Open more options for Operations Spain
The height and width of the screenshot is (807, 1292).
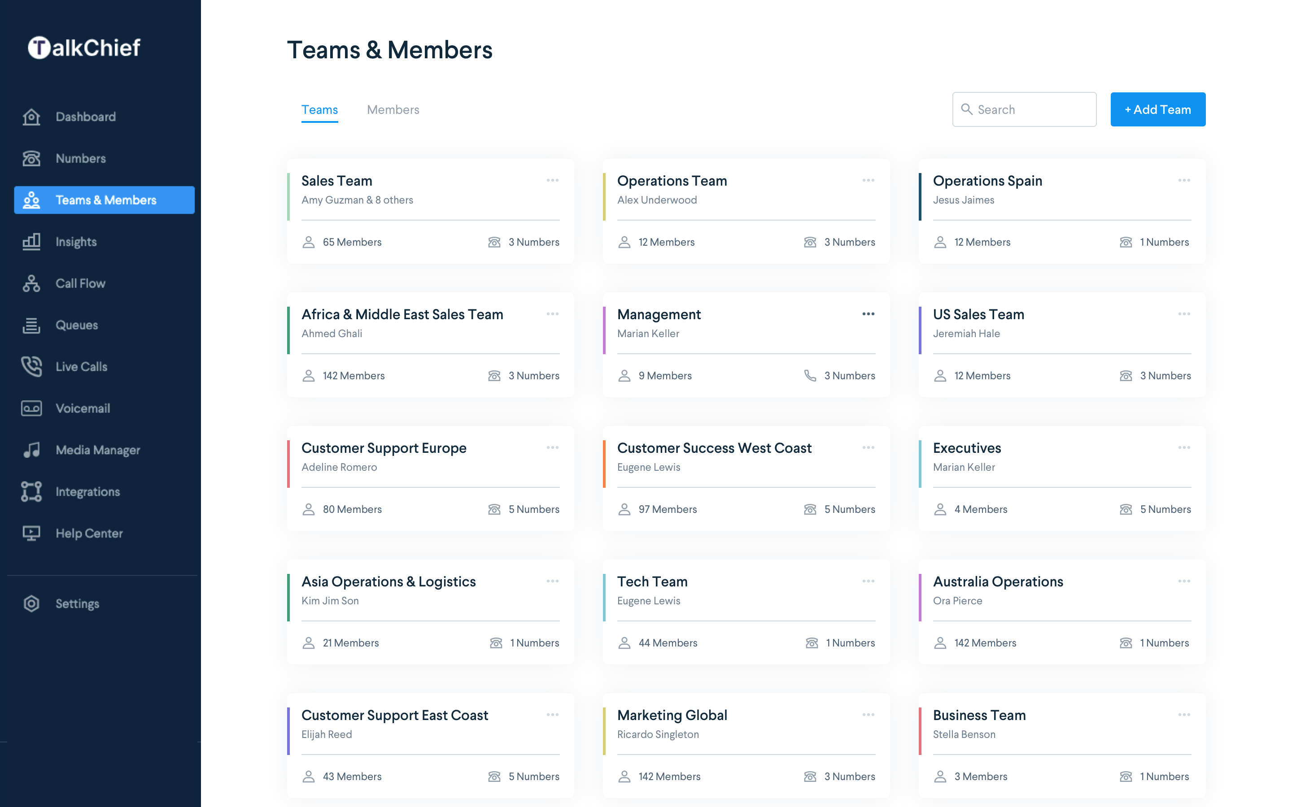click(x=1183, y=180)
